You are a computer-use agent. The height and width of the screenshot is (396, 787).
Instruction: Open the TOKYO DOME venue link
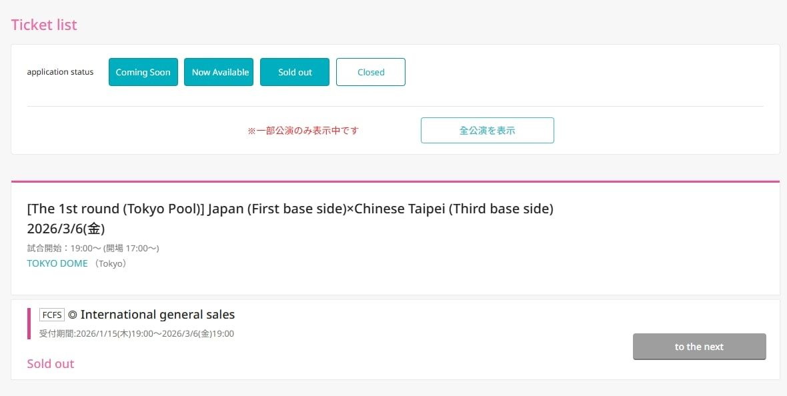[x=57, y=263]
